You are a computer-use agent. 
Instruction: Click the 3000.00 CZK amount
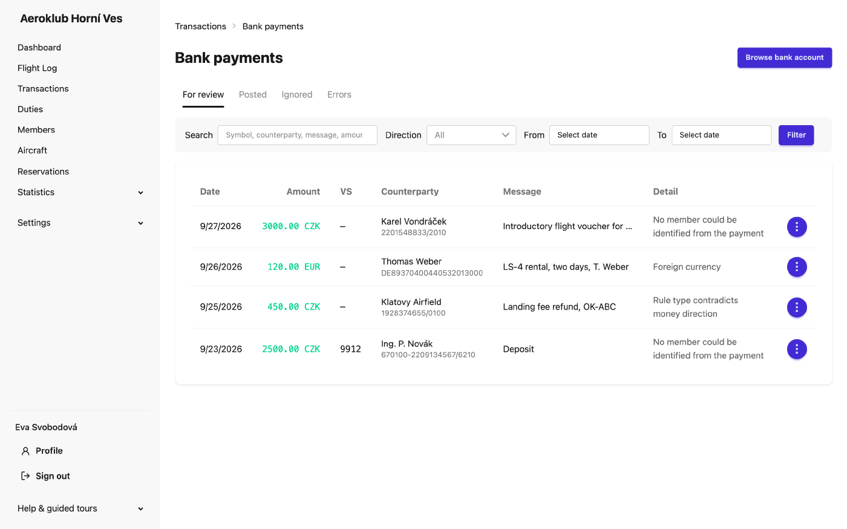click(291, 226)
